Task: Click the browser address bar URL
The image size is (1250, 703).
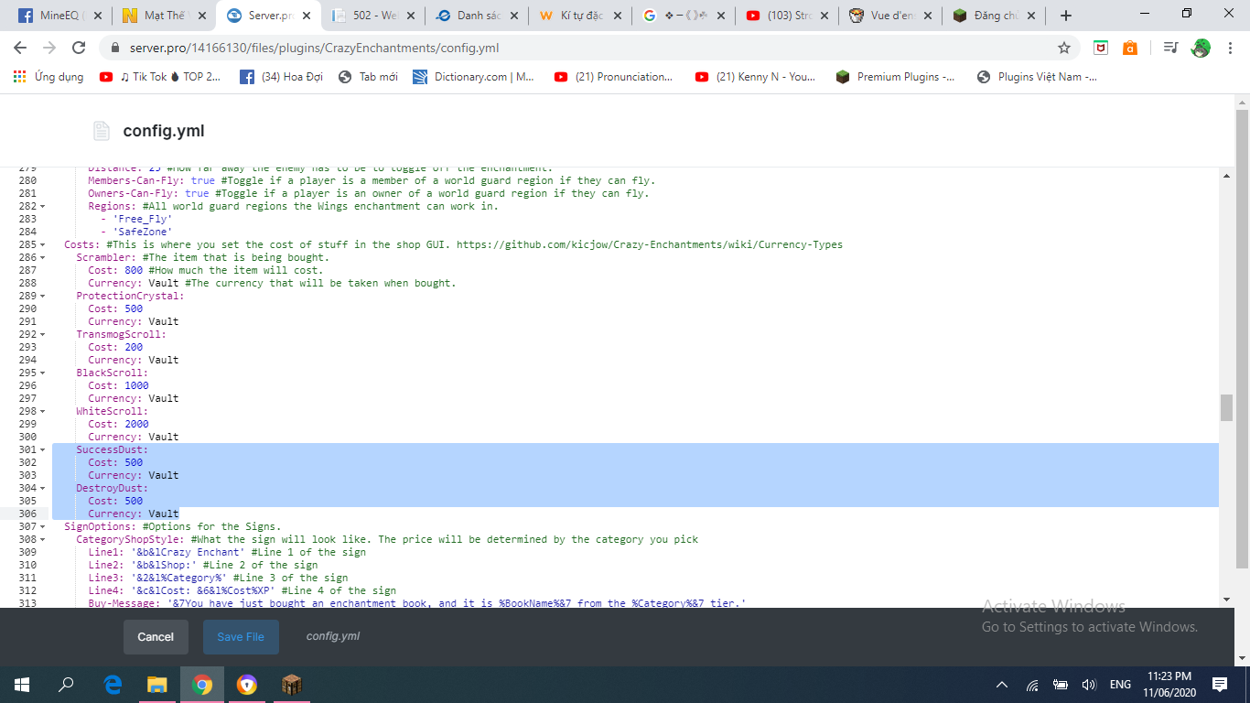Action: pos(312,49)
